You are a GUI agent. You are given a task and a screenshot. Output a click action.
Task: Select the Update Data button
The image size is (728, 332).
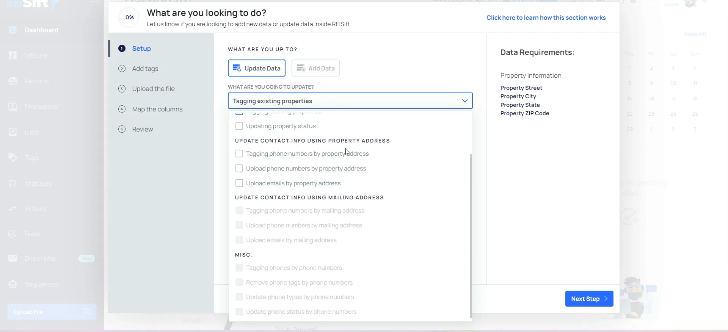point(257,68)
